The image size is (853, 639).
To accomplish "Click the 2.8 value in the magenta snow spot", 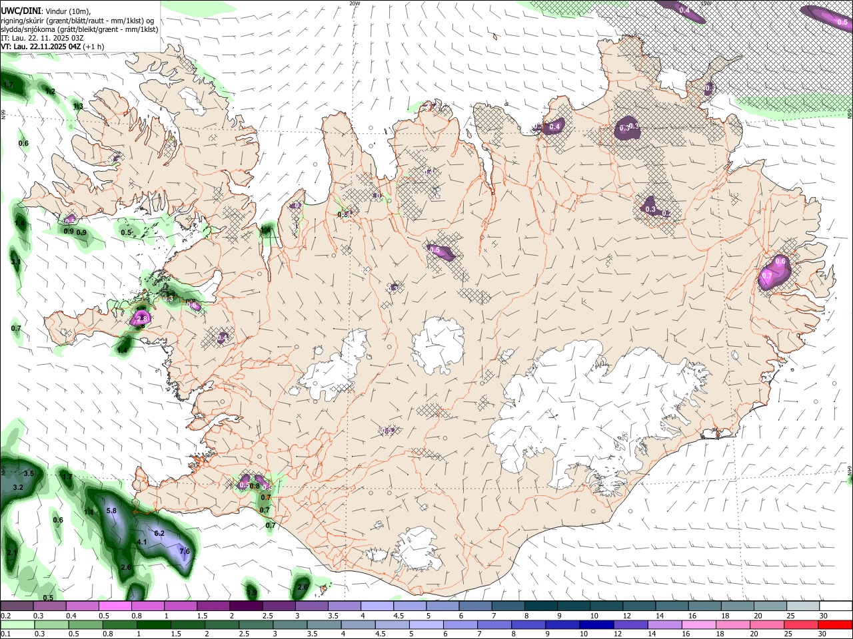I will (x=141, y=319).
